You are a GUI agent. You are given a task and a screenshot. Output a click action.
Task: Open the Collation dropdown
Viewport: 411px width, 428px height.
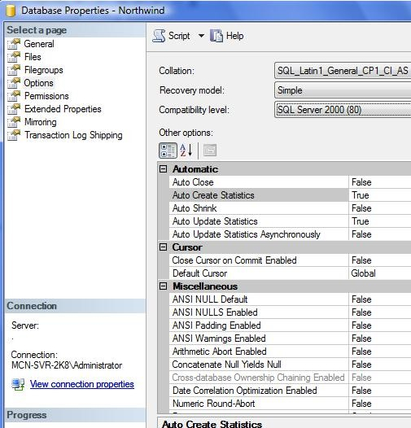343,71
